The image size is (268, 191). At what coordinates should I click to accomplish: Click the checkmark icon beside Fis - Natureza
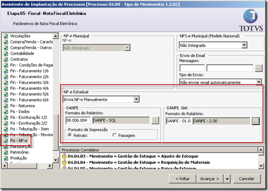pyautogui.click(x=6, y=106)
